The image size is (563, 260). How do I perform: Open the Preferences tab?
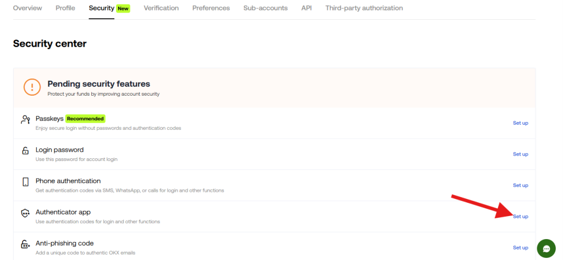click(x=211, y=8)
